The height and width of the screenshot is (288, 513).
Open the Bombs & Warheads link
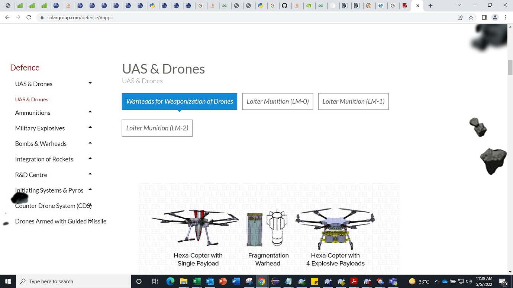pyautogui.click(x=41, y=144)
